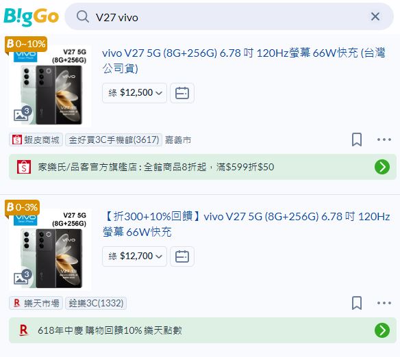The width and height of the screenshot is (400, 357).
Task: Click into the V27 vivo search field
Action: [229, 17]
